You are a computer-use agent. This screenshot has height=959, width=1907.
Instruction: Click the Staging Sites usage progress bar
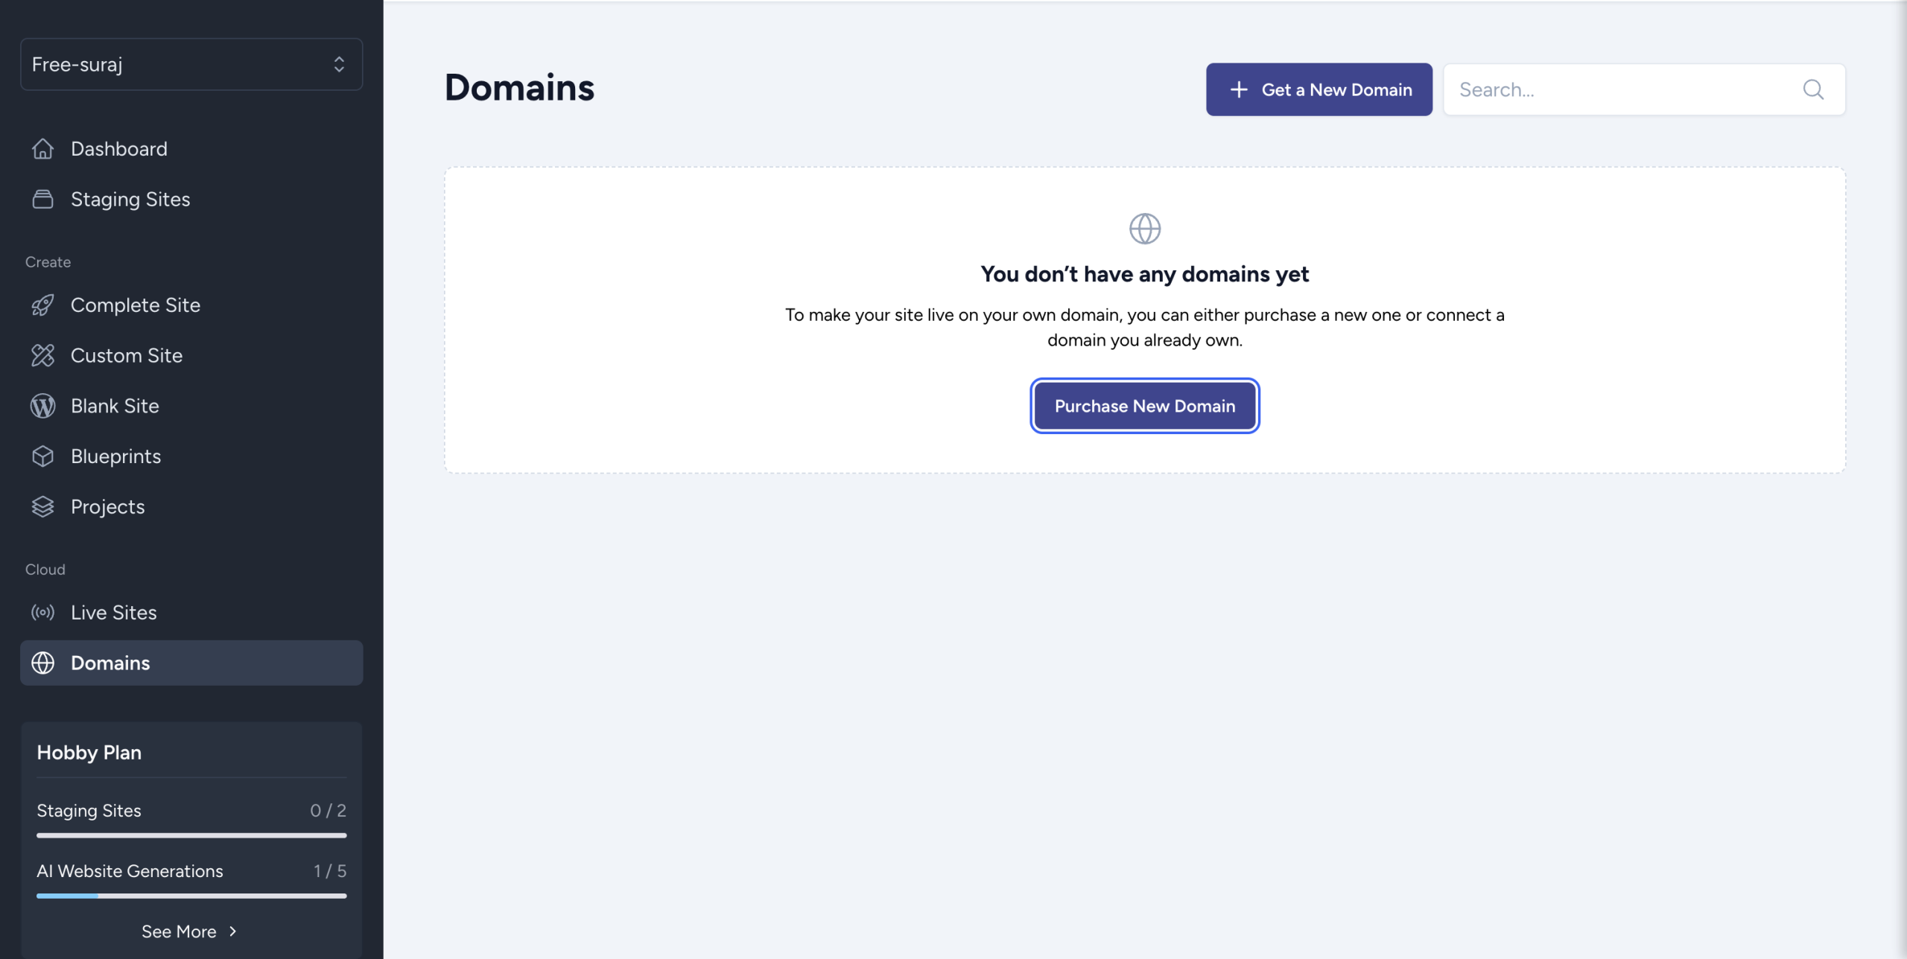click(x=191, y=835)
